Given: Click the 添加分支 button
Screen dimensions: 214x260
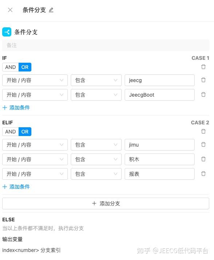Looking at the screenshot, I should tap(106, 203).
